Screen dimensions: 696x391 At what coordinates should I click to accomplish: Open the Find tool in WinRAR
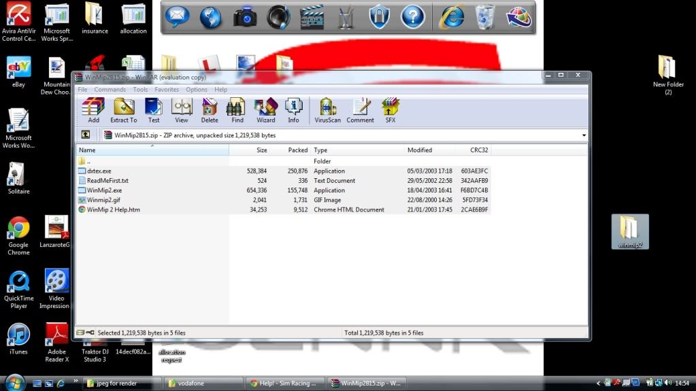pos(237,109)
